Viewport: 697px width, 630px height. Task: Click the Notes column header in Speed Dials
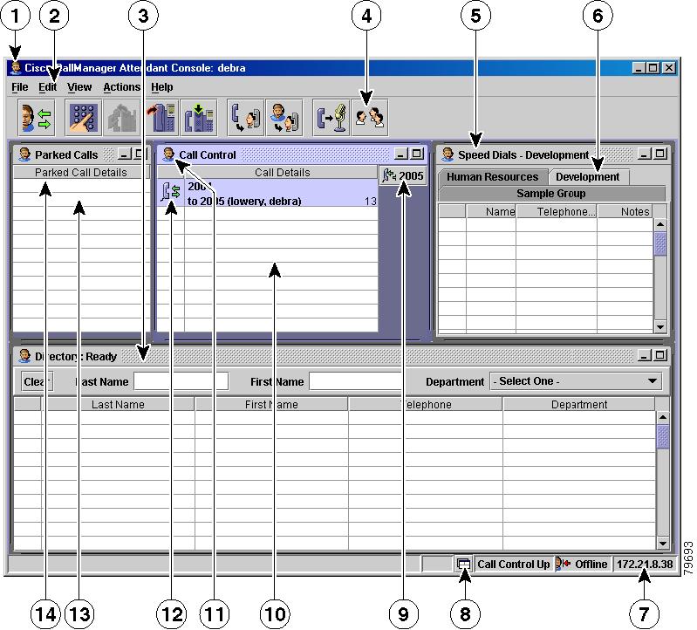point(625,212)
